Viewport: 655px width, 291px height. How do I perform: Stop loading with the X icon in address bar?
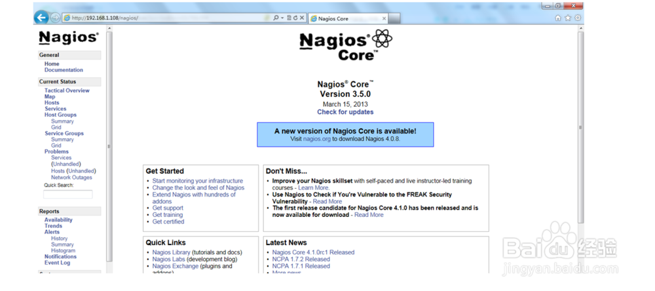coord(301,18)
